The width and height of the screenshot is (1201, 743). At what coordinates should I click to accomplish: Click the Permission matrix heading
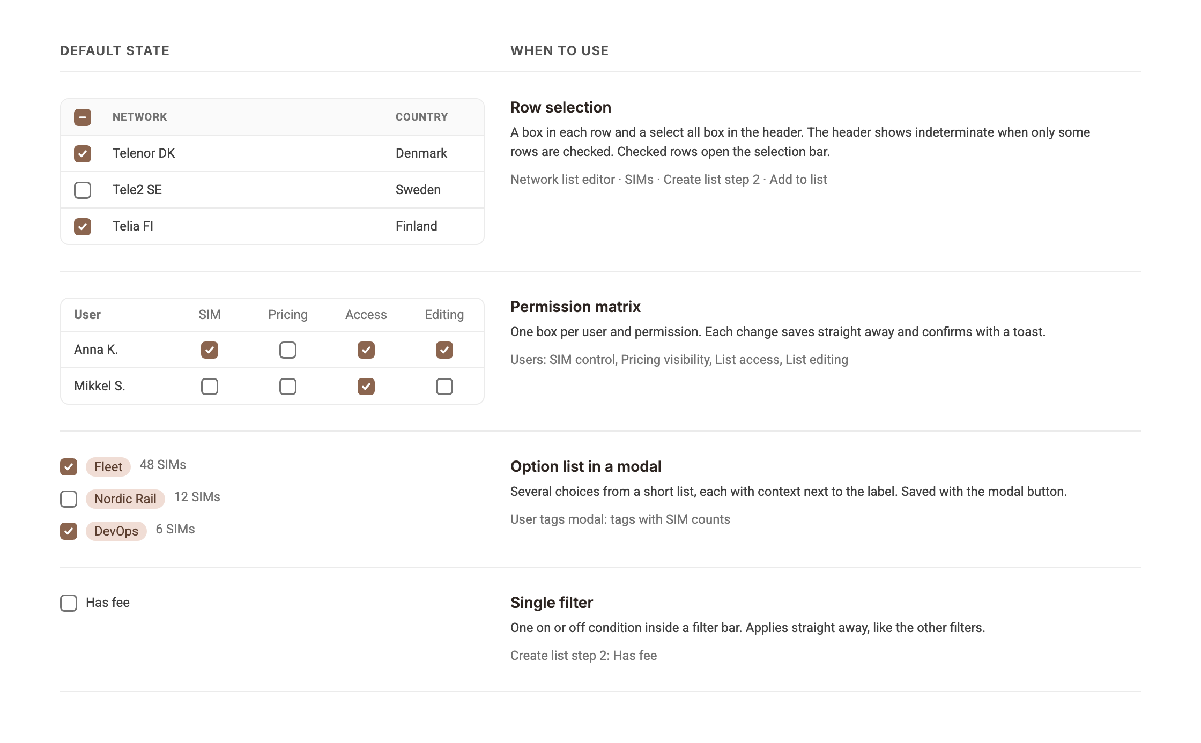575,307
